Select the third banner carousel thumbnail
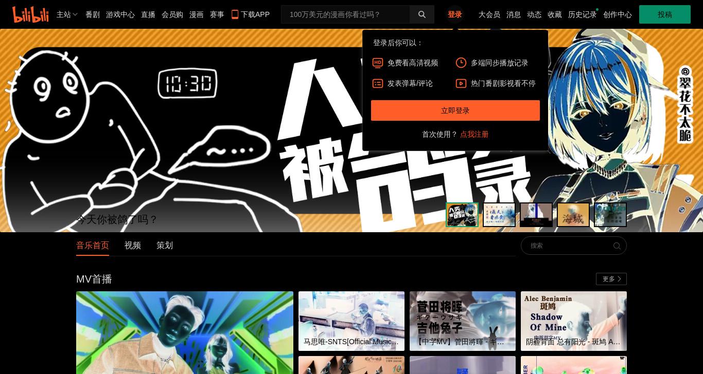This screenshot has height=374, width=703. click(x=536, y=215)
